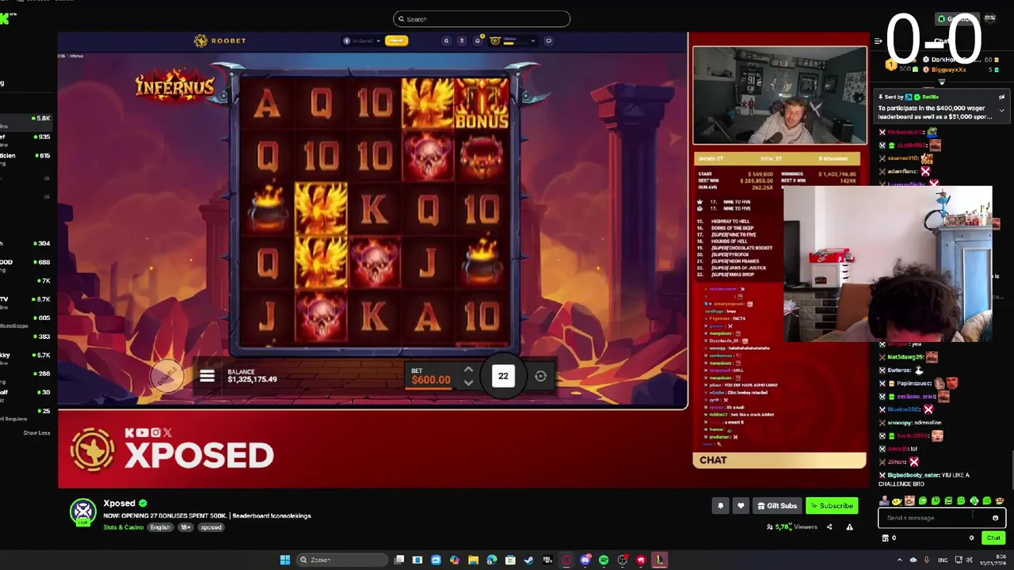Open Copilot from the taskbar
The image size is (1014, 570).
pyautogui.click(x=455, y=560)
